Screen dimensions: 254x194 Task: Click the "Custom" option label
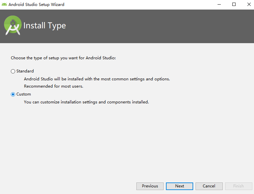(x=24, y=94)
